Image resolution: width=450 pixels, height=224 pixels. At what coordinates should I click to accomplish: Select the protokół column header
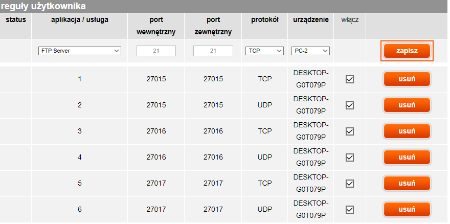click(x=265, y=20)
